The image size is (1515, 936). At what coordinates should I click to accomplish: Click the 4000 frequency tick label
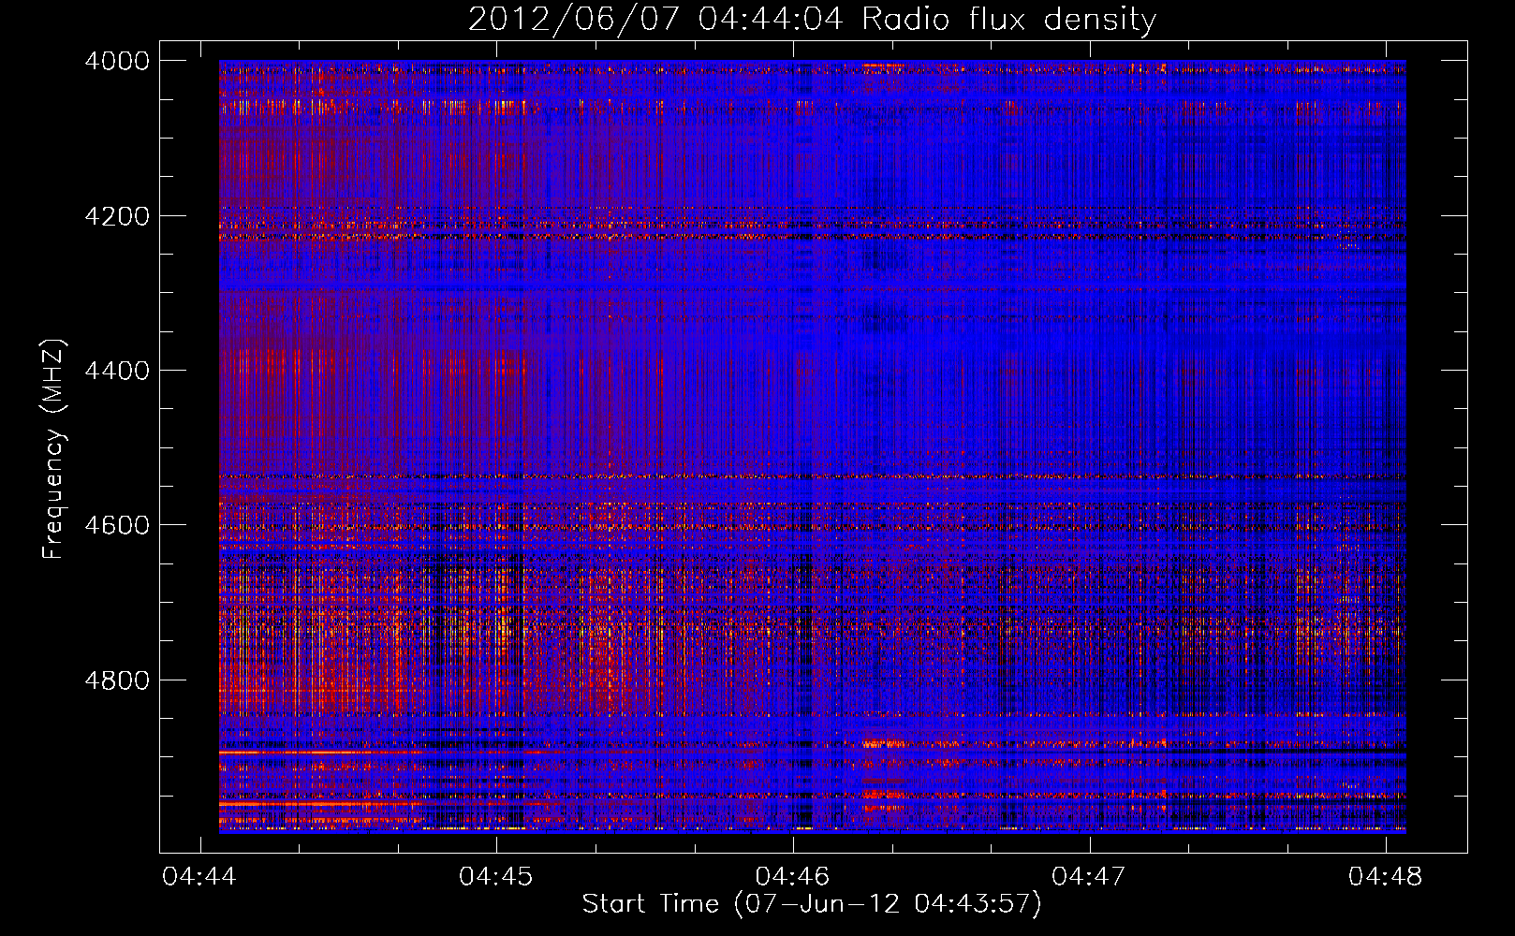point(117,61)
